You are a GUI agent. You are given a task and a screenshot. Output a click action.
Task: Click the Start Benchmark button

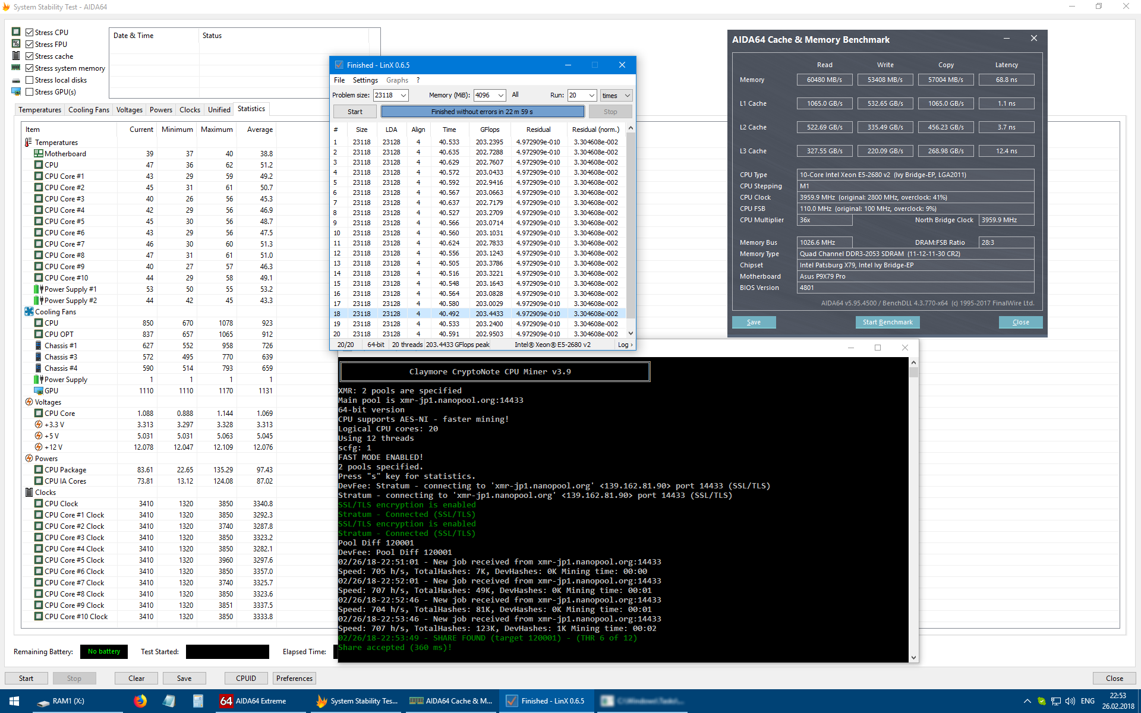coord(887,322)
